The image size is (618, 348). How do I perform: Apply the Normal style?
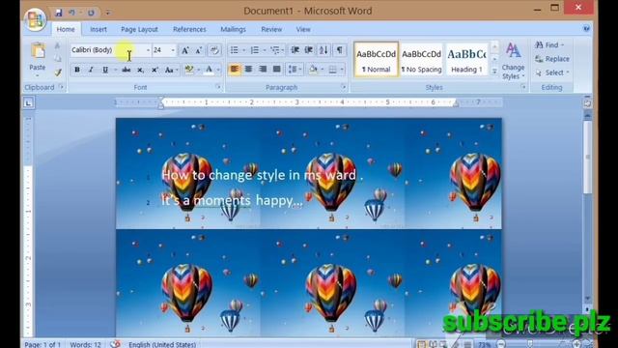click(x=376, y=59)
